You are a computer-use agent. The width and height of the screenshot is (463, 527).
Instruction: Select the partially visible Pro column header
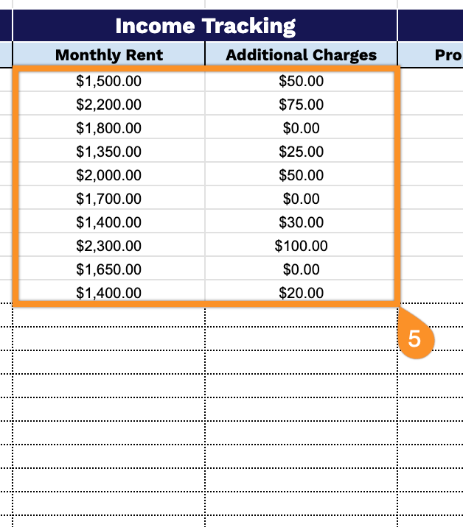tap(447, 55)
